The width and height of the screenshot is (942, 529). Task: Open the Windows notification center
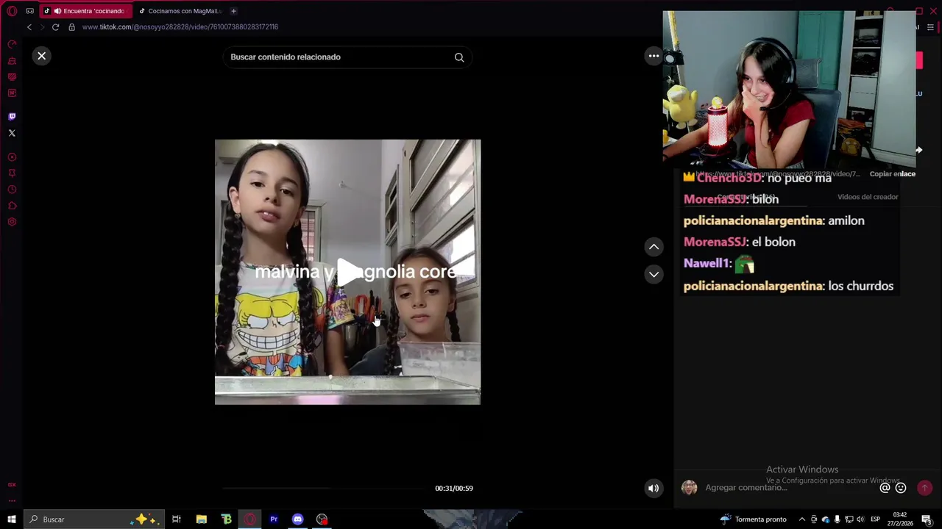point(927,519)
